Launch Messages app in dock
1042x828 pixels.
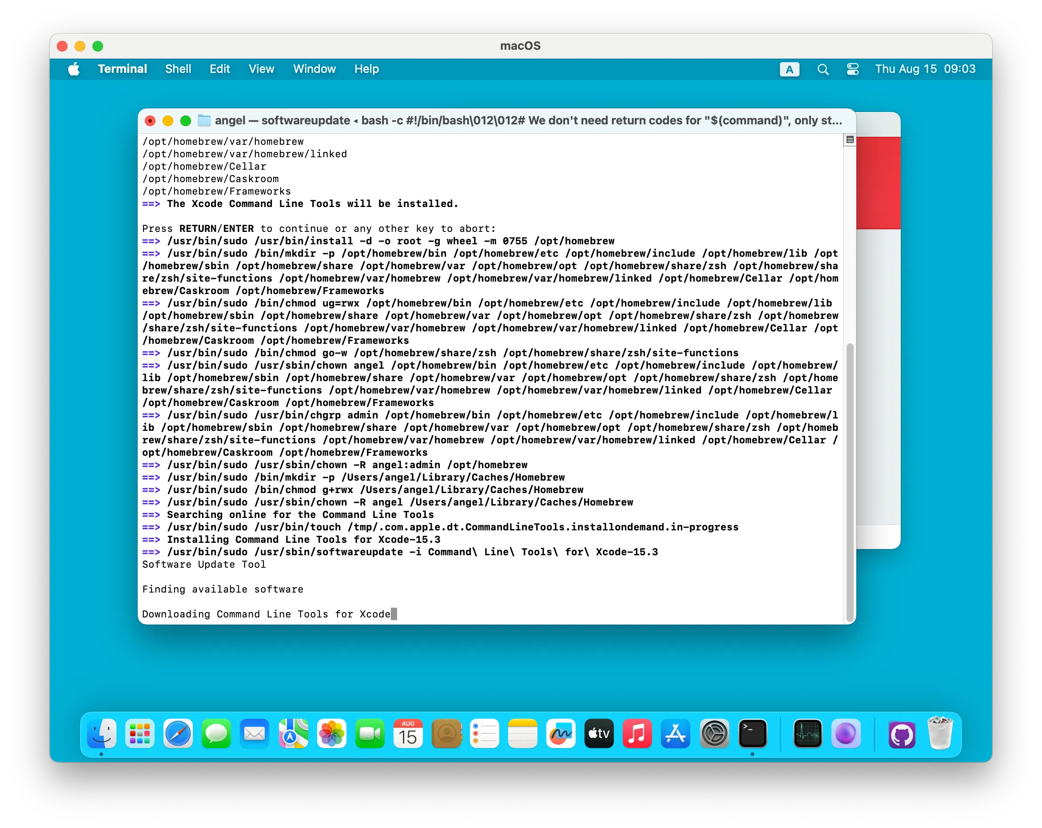pos(216,734)
